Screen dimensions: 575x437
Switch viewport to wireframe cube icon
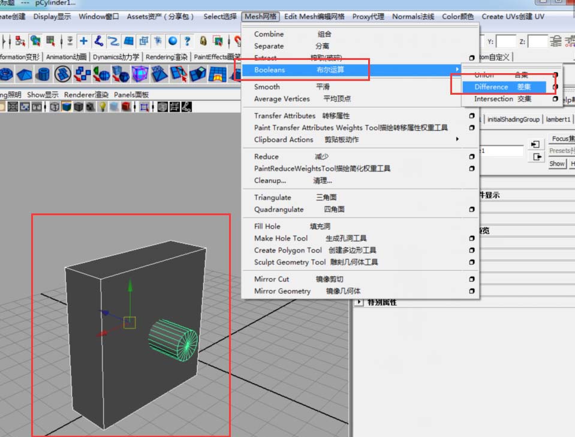tap(55, 107)
